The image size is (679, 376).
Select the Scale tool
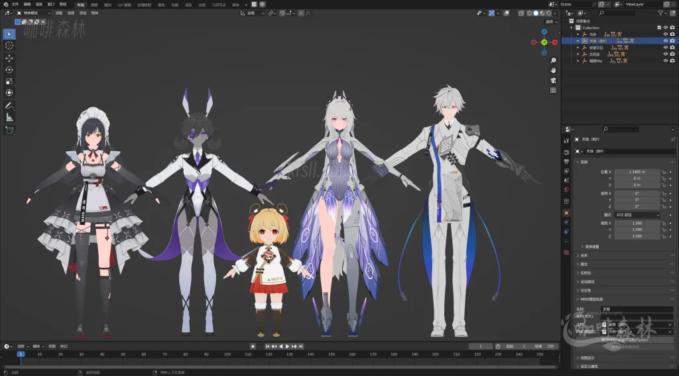(9, 82)
